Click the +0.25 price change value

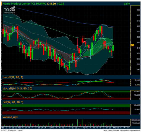(x=60, y=4)
